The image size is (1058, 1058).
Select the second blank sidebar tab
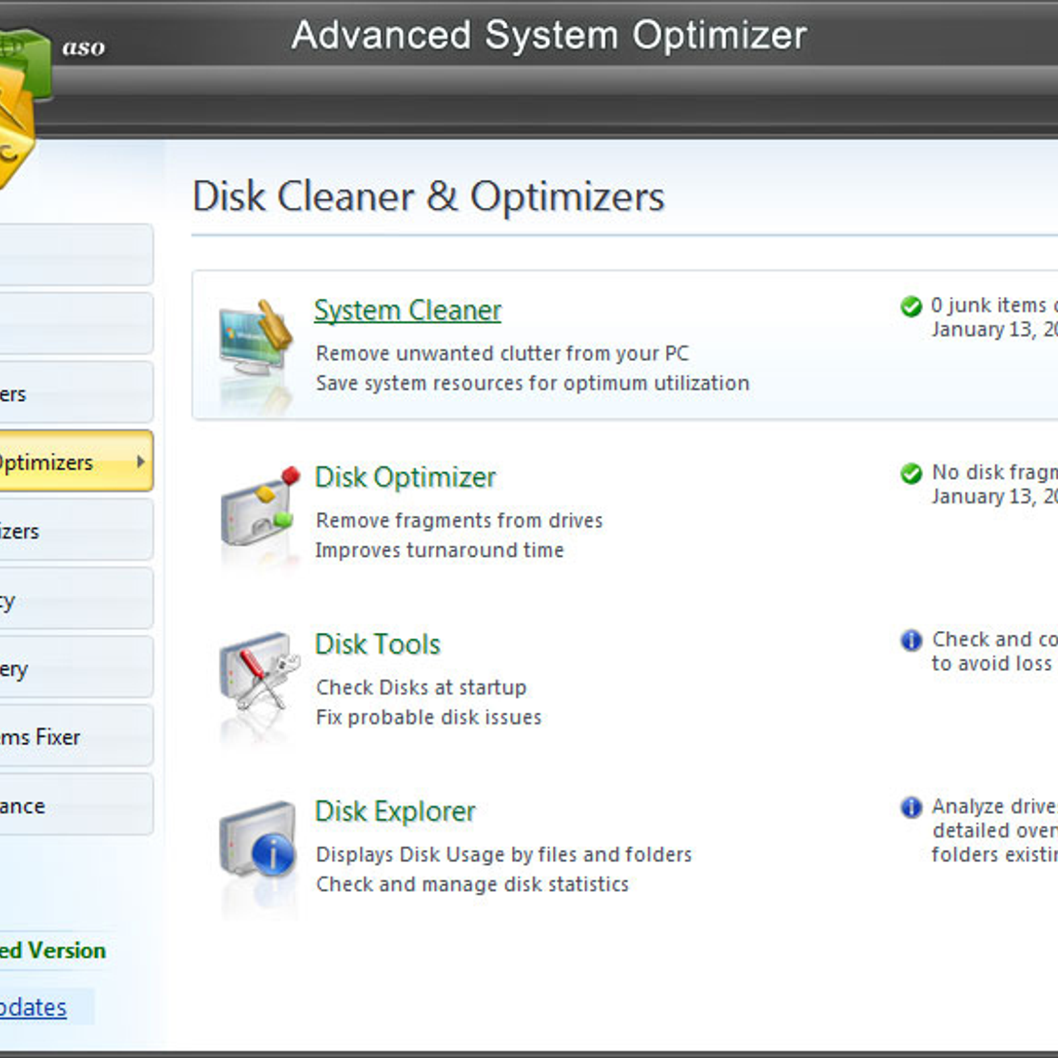76,323
